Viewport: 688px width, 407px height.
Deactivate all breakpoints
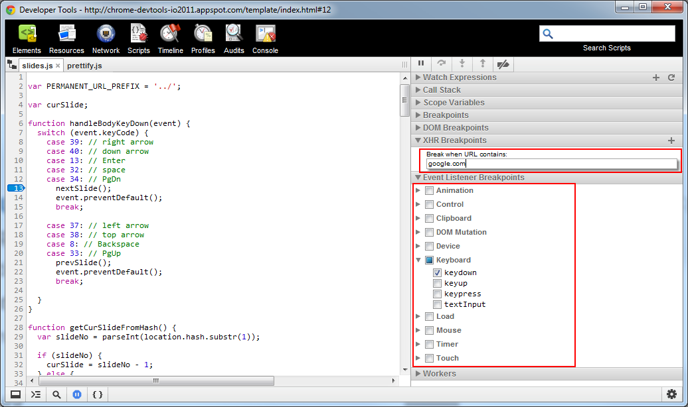pos(503,64)
